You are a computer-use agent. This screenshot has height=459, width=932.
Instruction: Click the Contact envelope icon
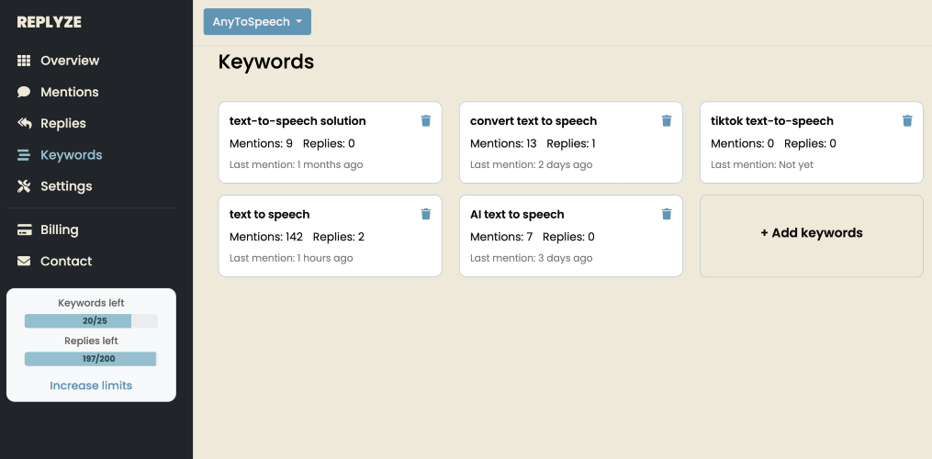pos(25,261)
